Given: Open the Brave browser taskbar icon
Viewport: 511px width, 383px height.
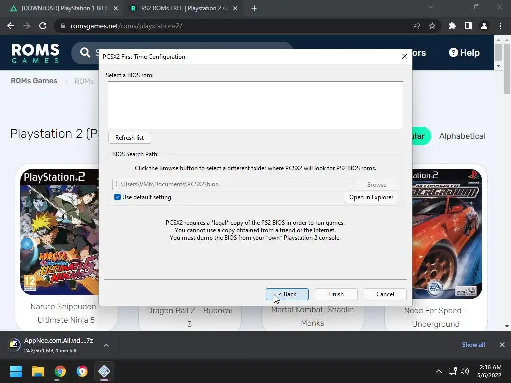Looking at the screenshot, I should (82, 371).
